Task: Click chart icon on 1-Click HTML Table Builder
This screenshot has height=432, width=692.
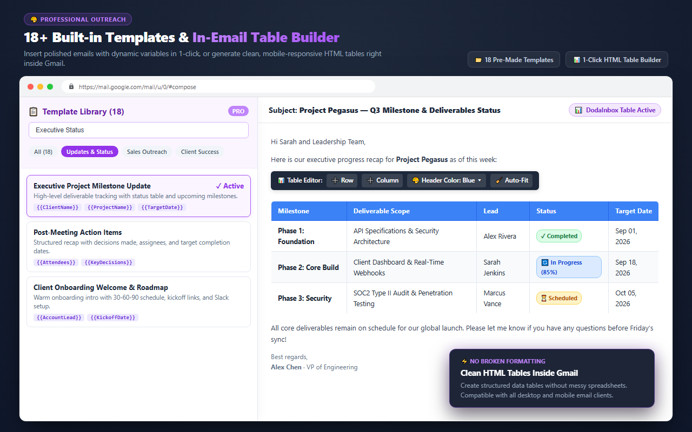Action: (x=576, y=60)
